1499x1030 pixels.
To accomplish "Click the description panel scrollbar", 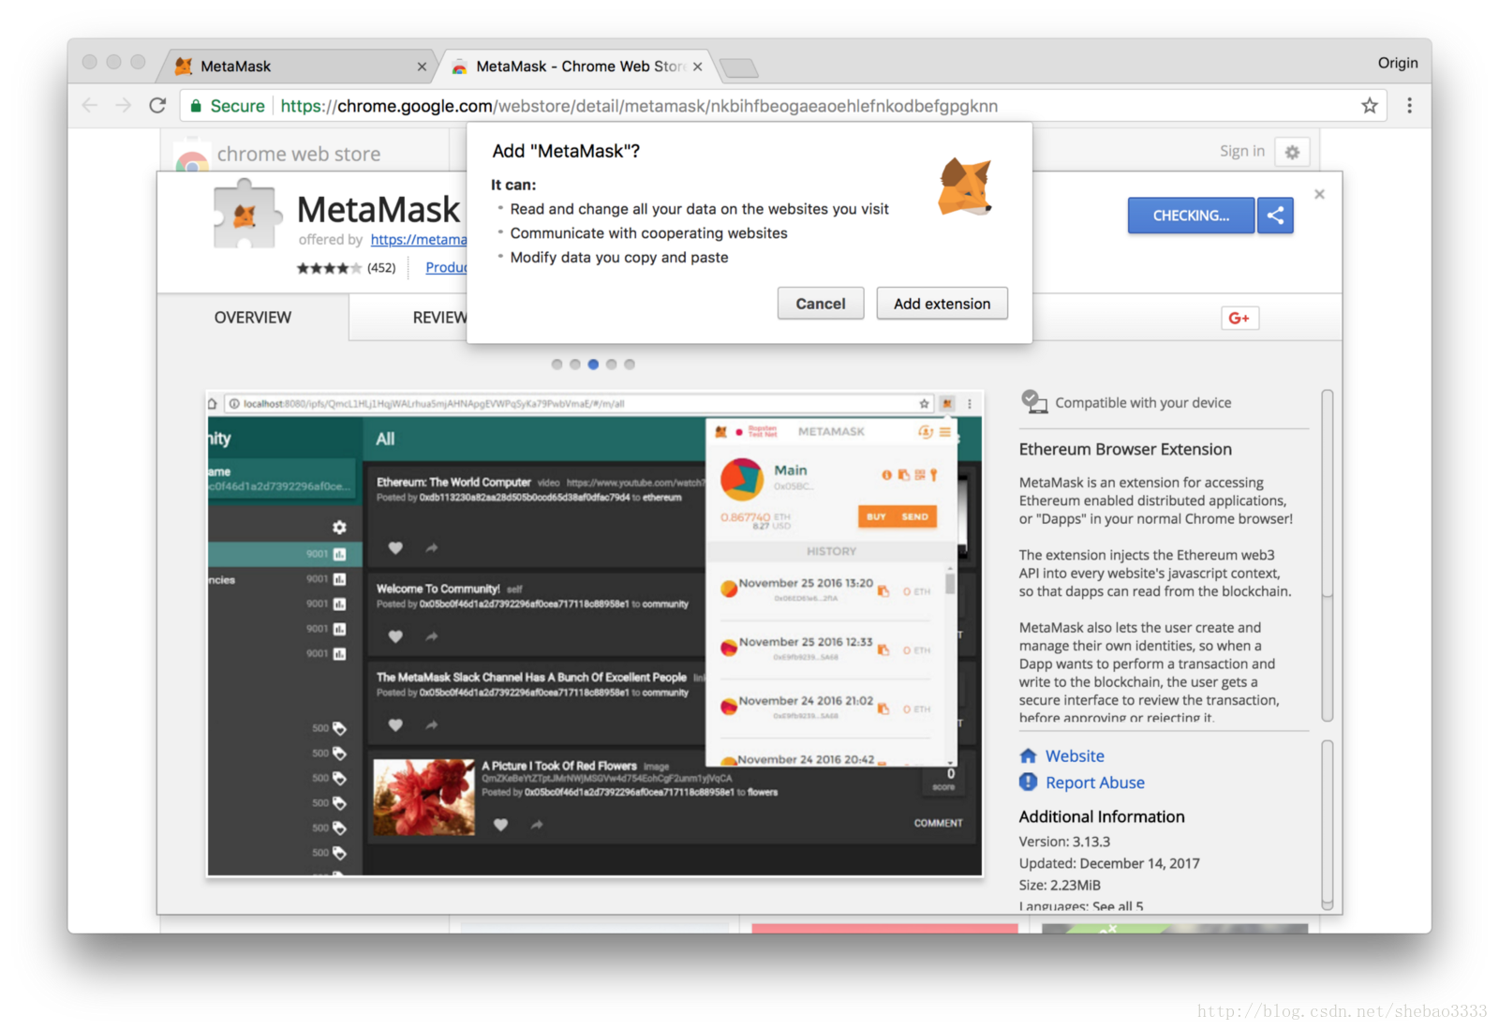I will pos(1327,555).
